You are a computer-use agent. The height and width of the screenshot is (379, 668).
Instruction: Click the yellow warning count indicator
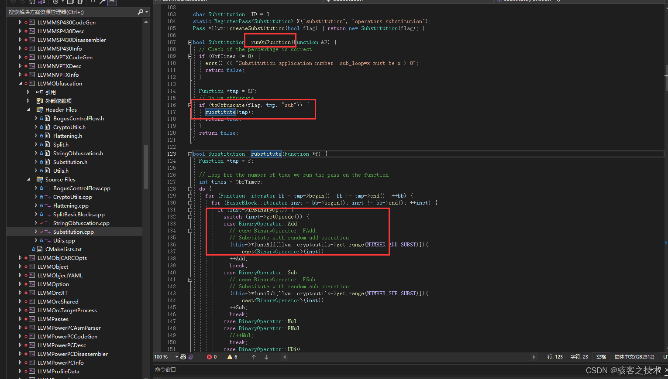tap(232, 357)
